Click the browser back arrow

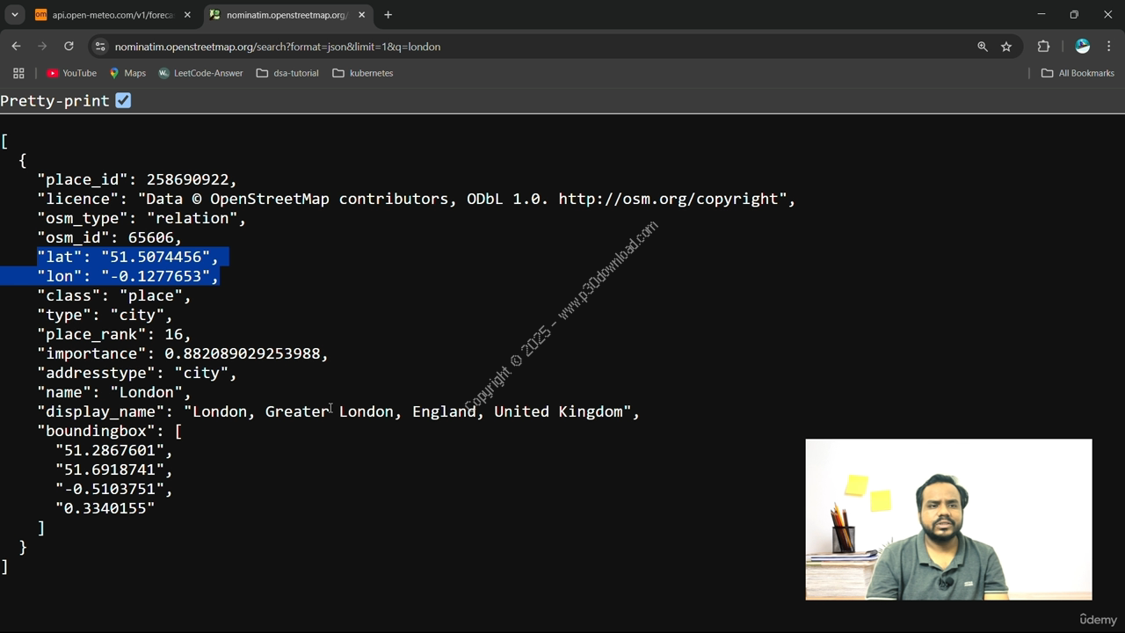coord(16,46)
